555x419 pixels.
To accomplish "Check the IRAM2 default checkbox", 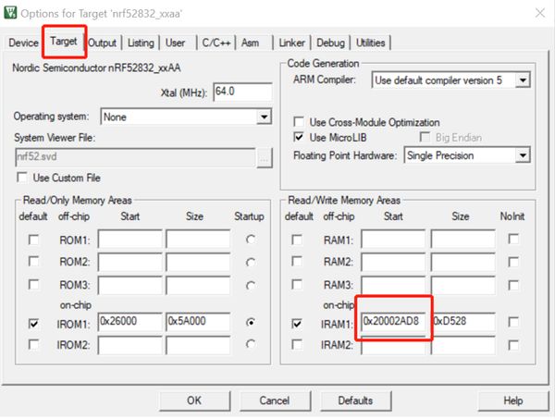I will click(297, 344).
